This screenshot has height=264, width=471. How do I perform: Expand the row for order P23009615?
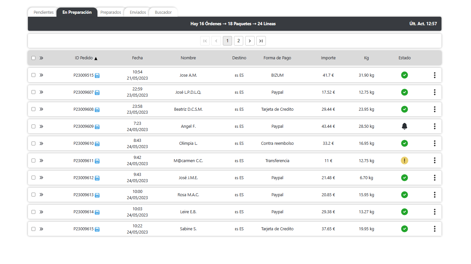[x=41, y=229]
